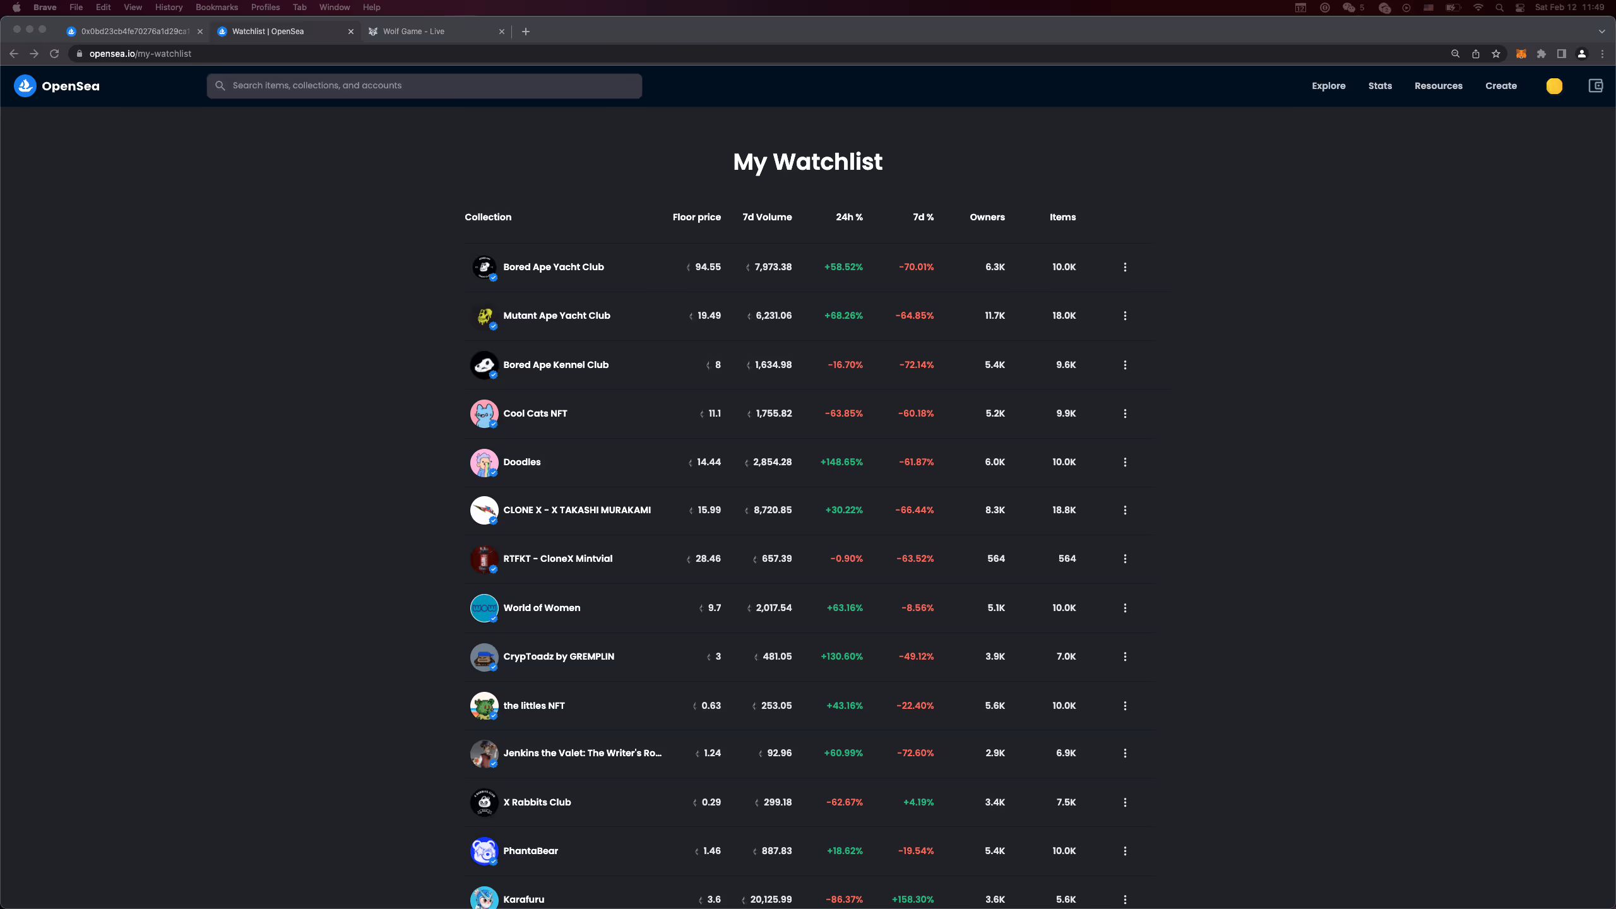This screenshot has height=909, width=1616.
Task: Click the OpenSea logo icon
Action: point(25,86)
